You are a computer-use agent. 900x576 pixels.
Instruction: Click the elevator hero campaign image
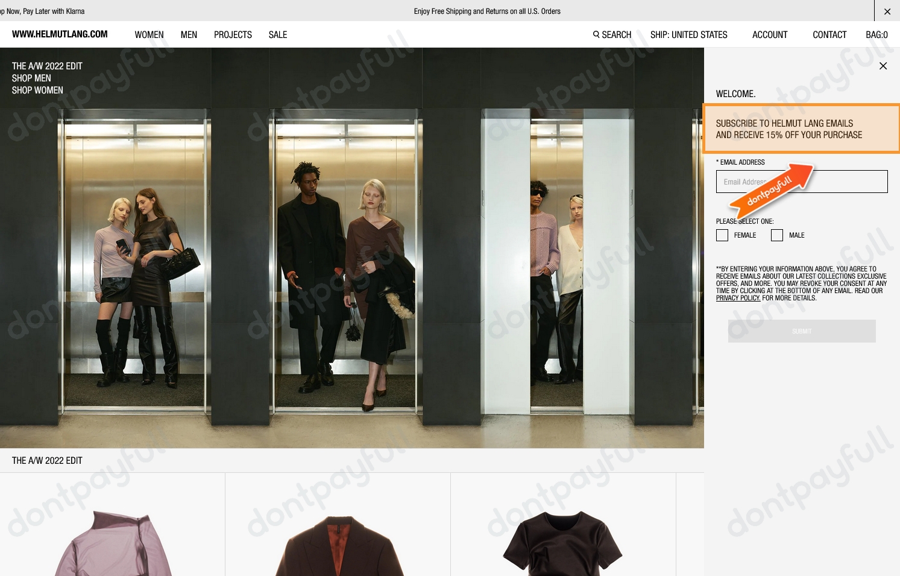tap(352, 248)
